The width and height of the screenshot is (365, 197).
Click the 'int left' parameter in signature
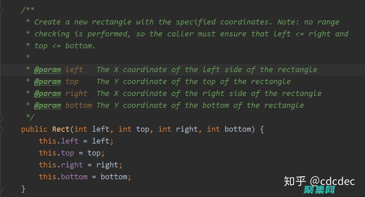tap(92, 129)
